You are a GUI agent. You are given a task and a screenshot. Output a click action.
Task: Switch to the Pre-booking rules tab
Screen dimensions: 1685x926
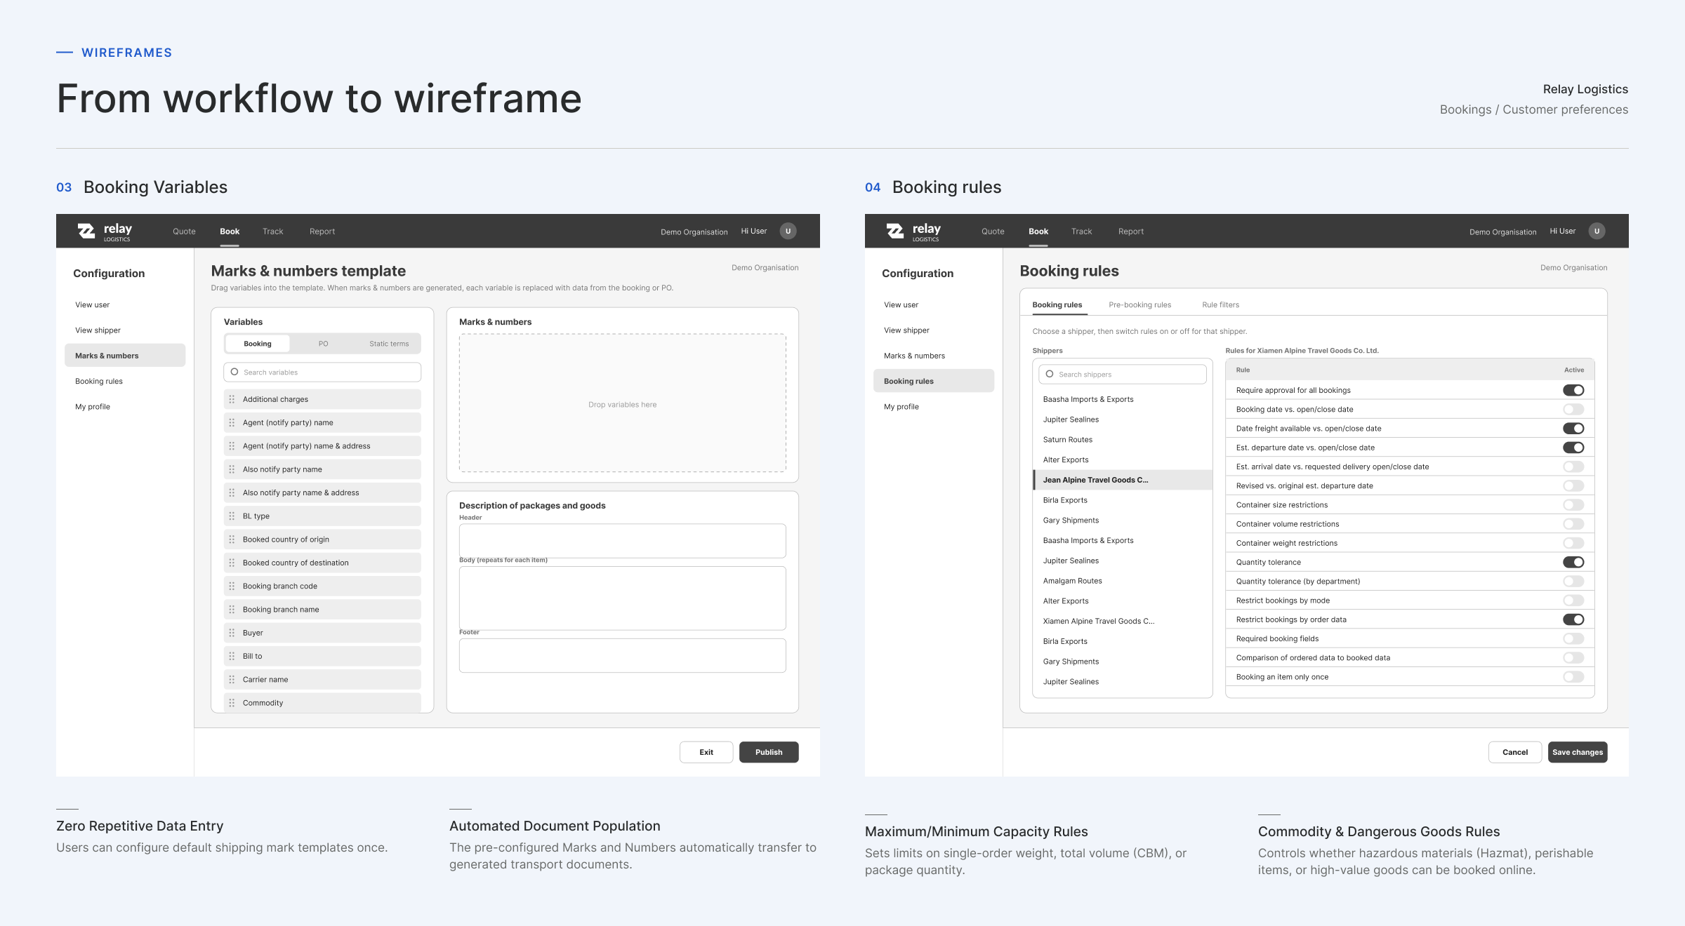[1139, 304]
